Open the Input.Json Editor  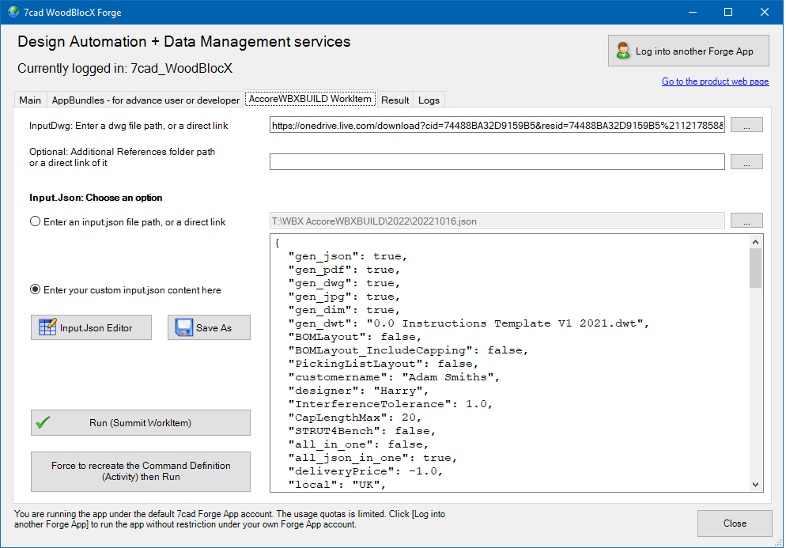point(91,327)
